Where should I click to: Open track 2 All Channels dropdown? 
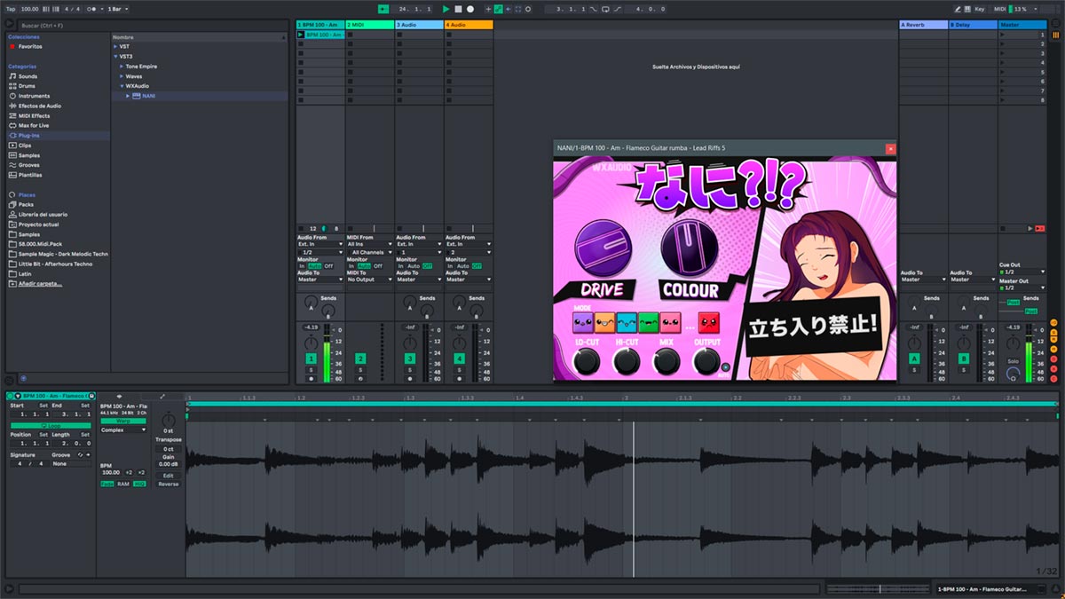tap(369, 252)
